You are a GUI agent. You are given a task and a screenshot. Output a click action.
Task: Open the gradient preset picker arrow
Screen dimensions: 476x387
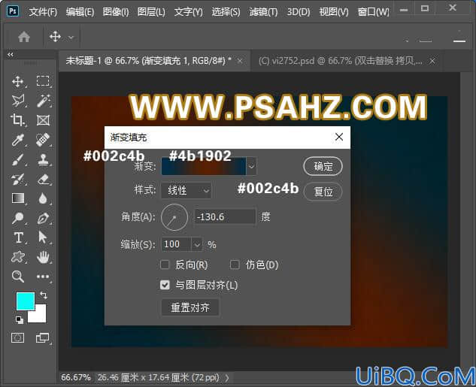pos(251,166)
